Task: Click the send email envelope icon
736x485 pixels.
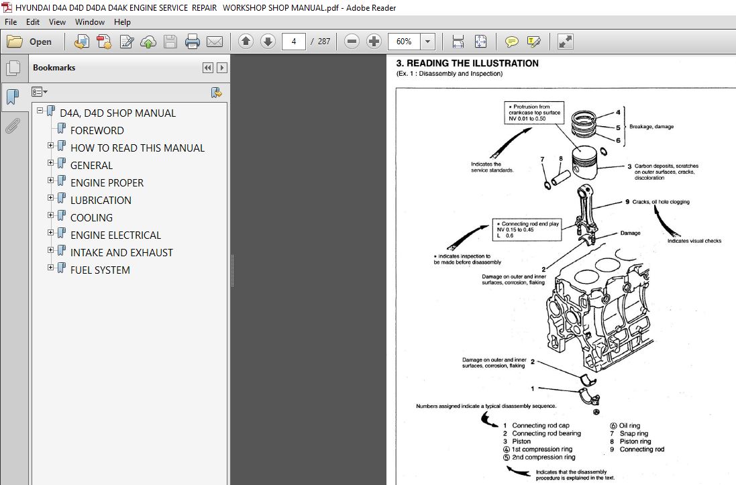Action: [215, 42]
